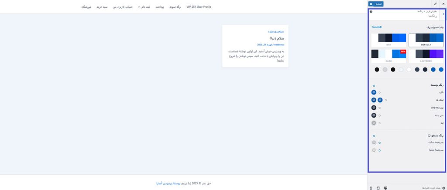Screen dimensions: 447x190
Task: Open the Presets link in global palette
Action: click(376, 27)
